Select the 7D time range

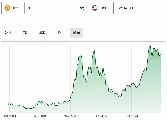click(x=25, y=33)
